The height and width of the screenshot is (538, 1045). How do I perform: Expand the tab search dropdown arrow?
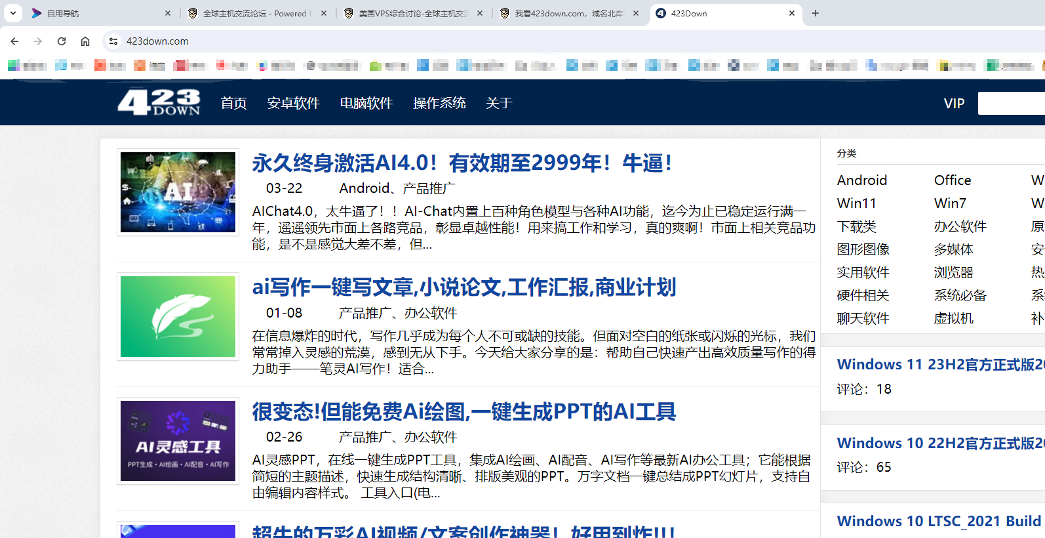13,13
